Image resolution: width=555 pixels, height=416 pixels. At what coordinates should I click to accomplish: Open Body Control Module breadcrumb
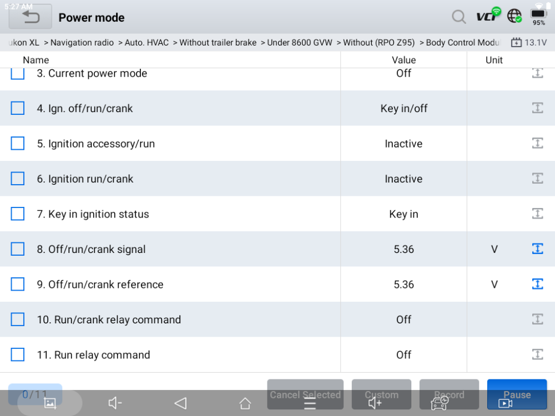(x=463, y=43)
